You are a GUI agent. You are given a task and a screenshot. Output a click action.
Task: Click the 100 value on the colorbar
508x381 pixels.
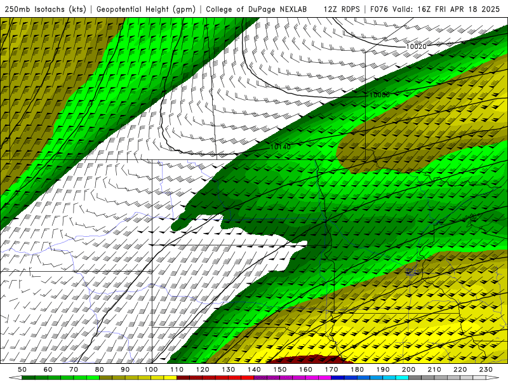click(151, 370)
